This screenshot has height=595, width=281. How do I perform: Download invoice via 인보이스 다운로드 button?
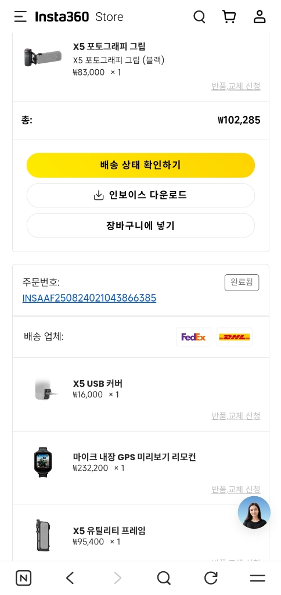click(140, 195)
